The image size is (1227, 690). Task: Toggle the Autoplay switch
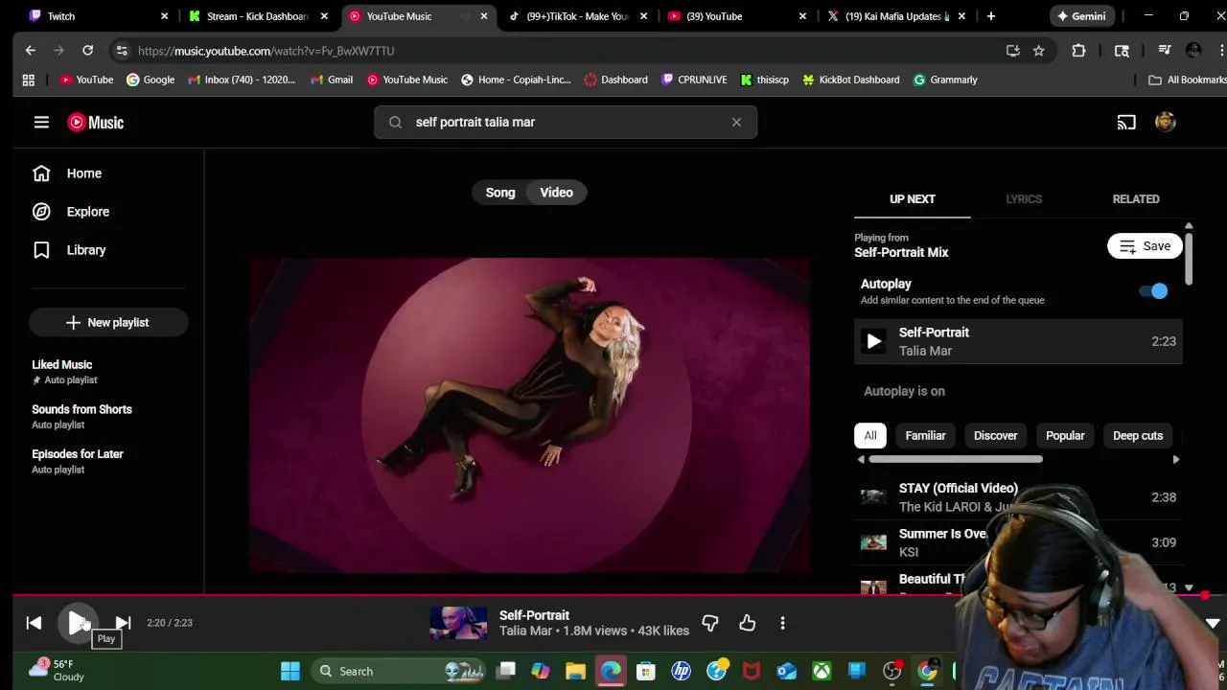(1154, 291)
